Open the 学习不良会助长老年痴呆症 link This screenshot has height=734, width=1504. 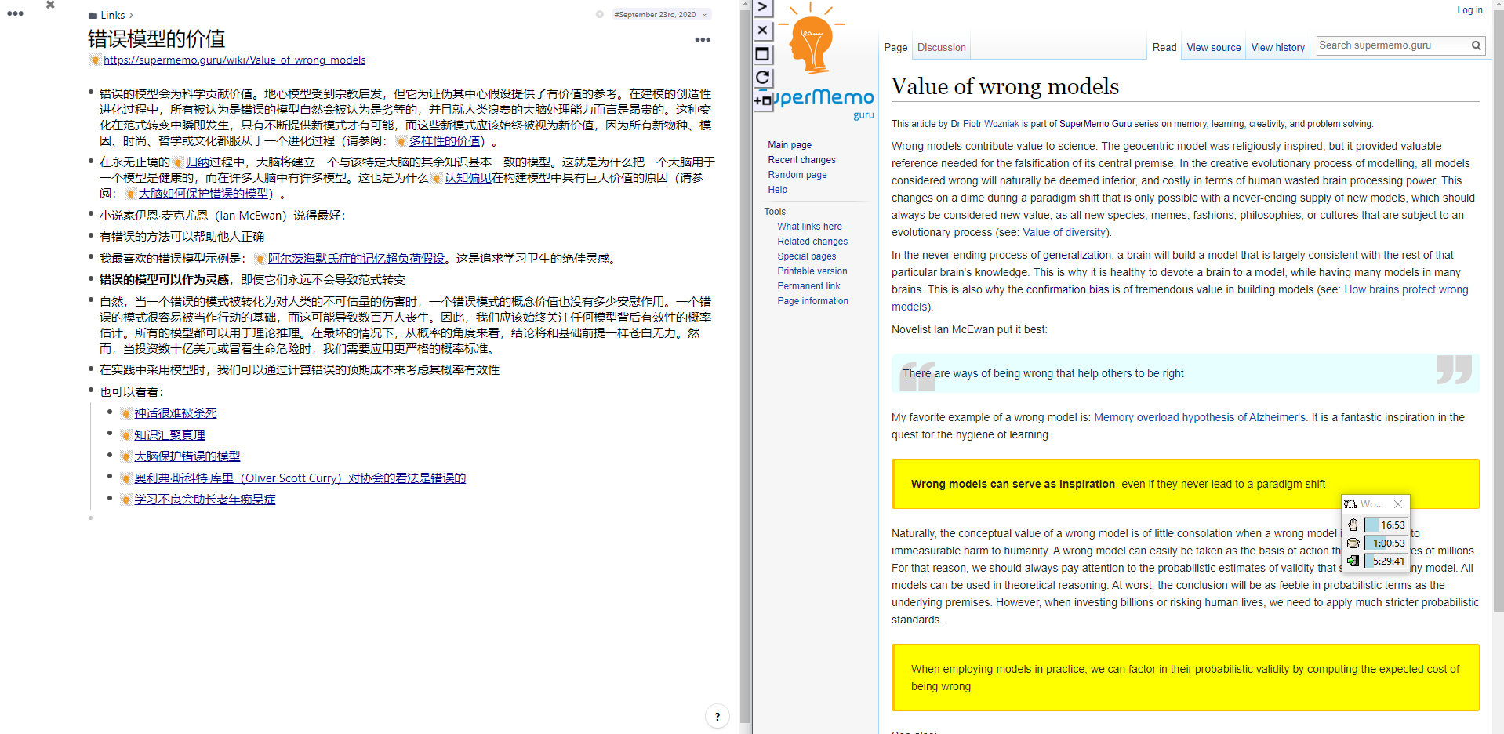(205, 500)
